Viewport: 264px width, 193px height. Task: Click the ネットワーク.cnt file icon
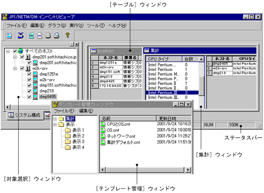click(x=103, y=136)
